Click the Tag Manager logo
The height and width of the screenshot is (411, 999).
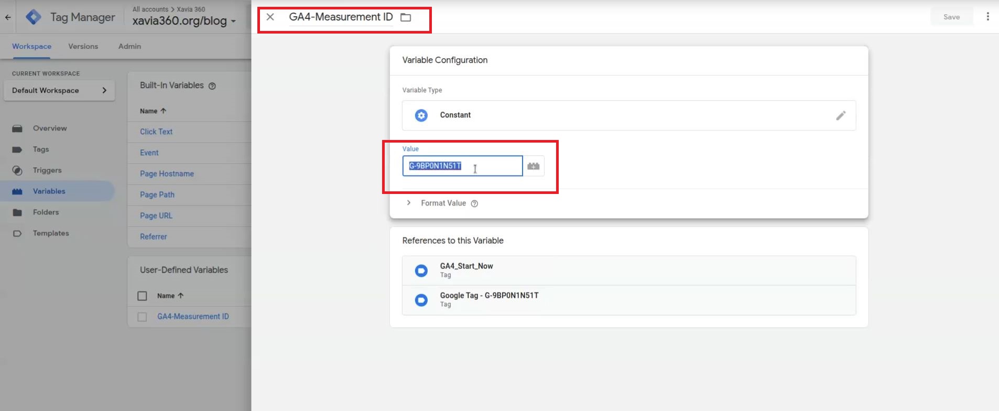point(34,17)
